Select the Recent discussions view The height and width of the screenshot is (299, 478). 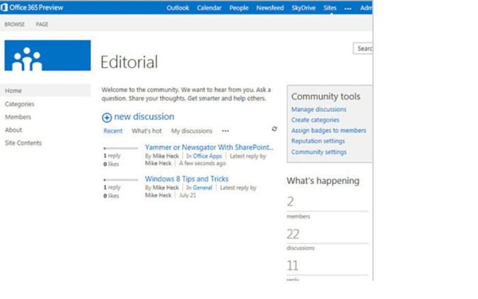[113, 131]
